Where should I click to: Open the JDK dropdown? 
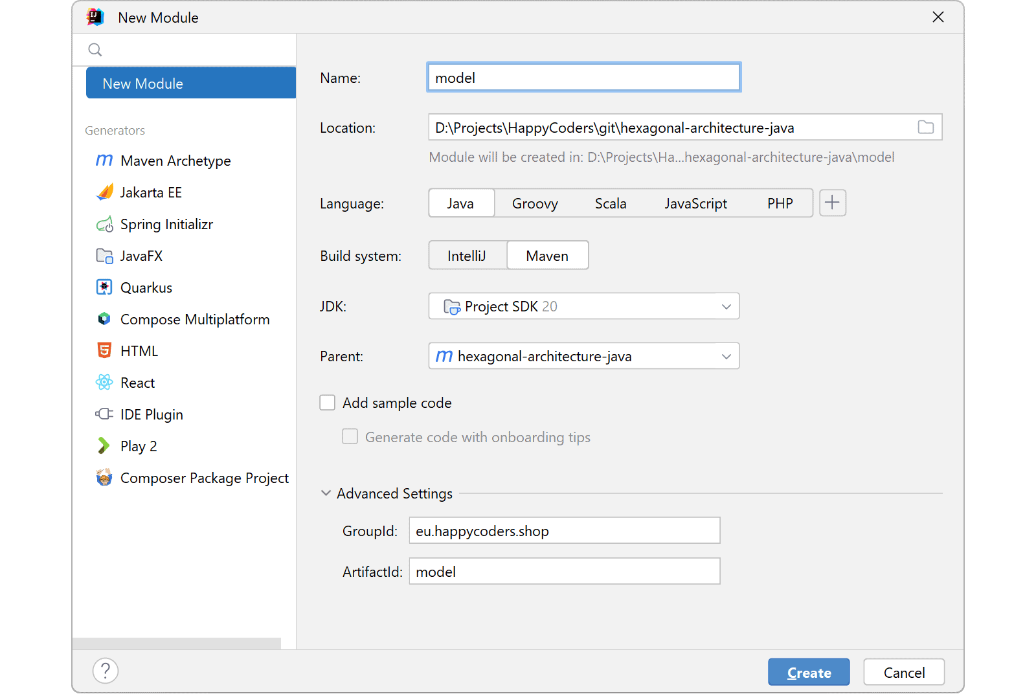(726, 306)
